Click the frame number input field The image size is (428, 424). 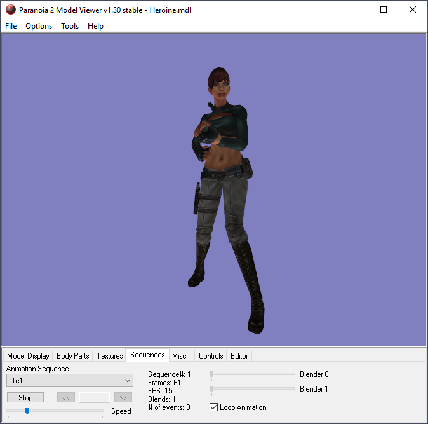[95, 397]
